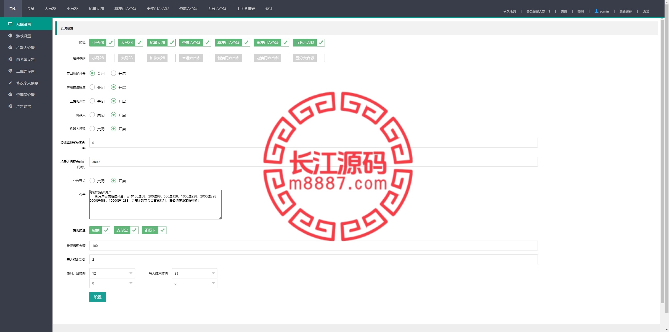Click the 公告 announcement text area
Viewport: 669px width, 332px height.
pos(155,205)
